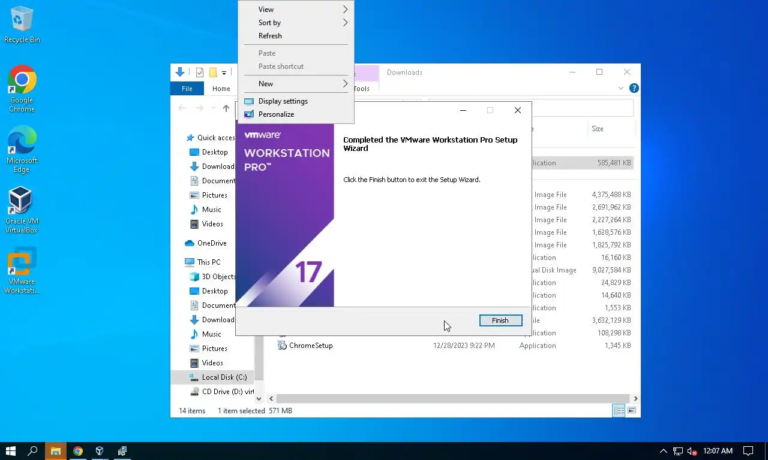The image size is (768, 460).
Task: Open Pictures under Quick access
Action: click(209, 195)
